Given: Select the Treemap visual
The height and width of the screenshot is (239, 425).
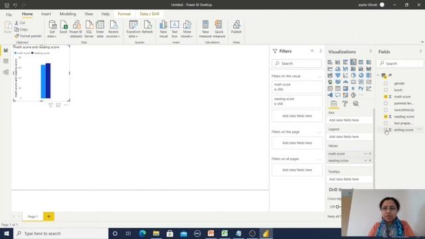Looking at the screenshot, I should (369, 75).
